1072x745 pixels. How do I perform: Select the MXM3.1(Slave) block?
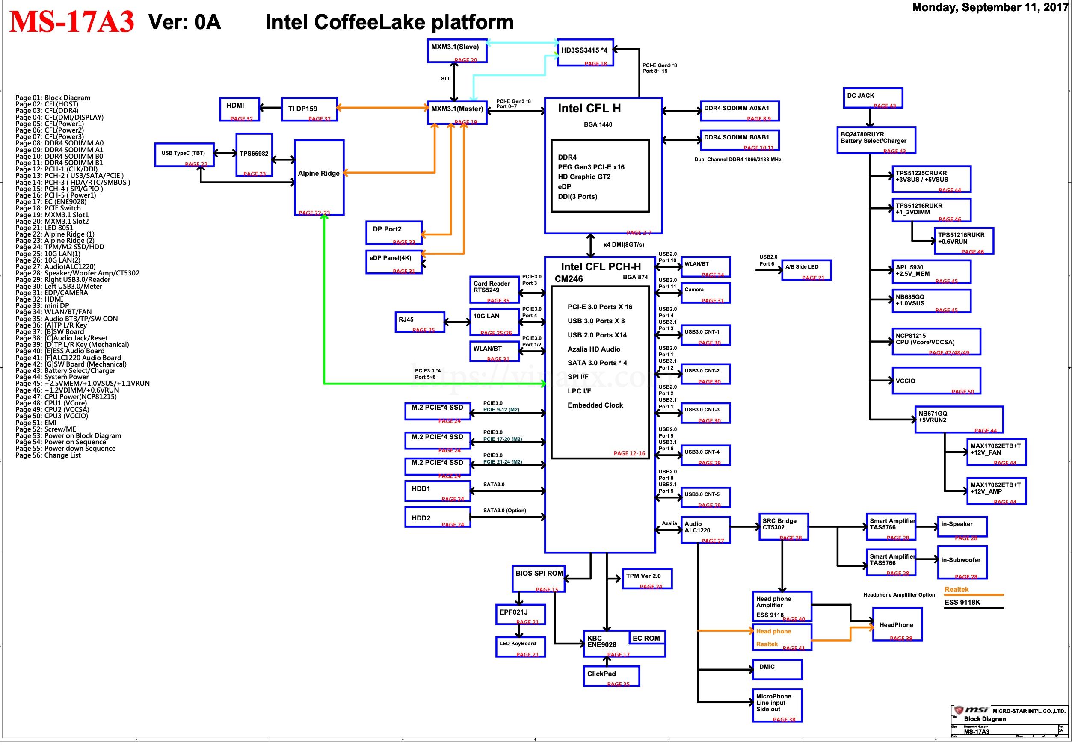coord(457,51)
